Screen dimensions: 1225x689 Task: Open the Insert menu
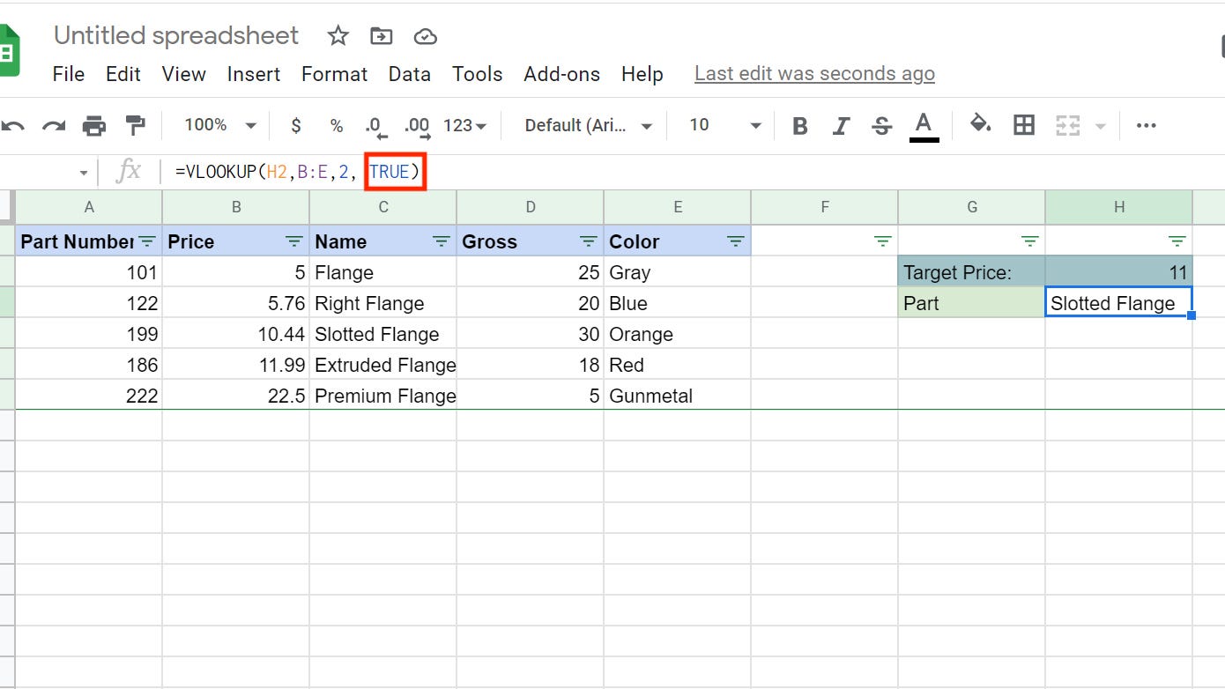tap(254, 74)
